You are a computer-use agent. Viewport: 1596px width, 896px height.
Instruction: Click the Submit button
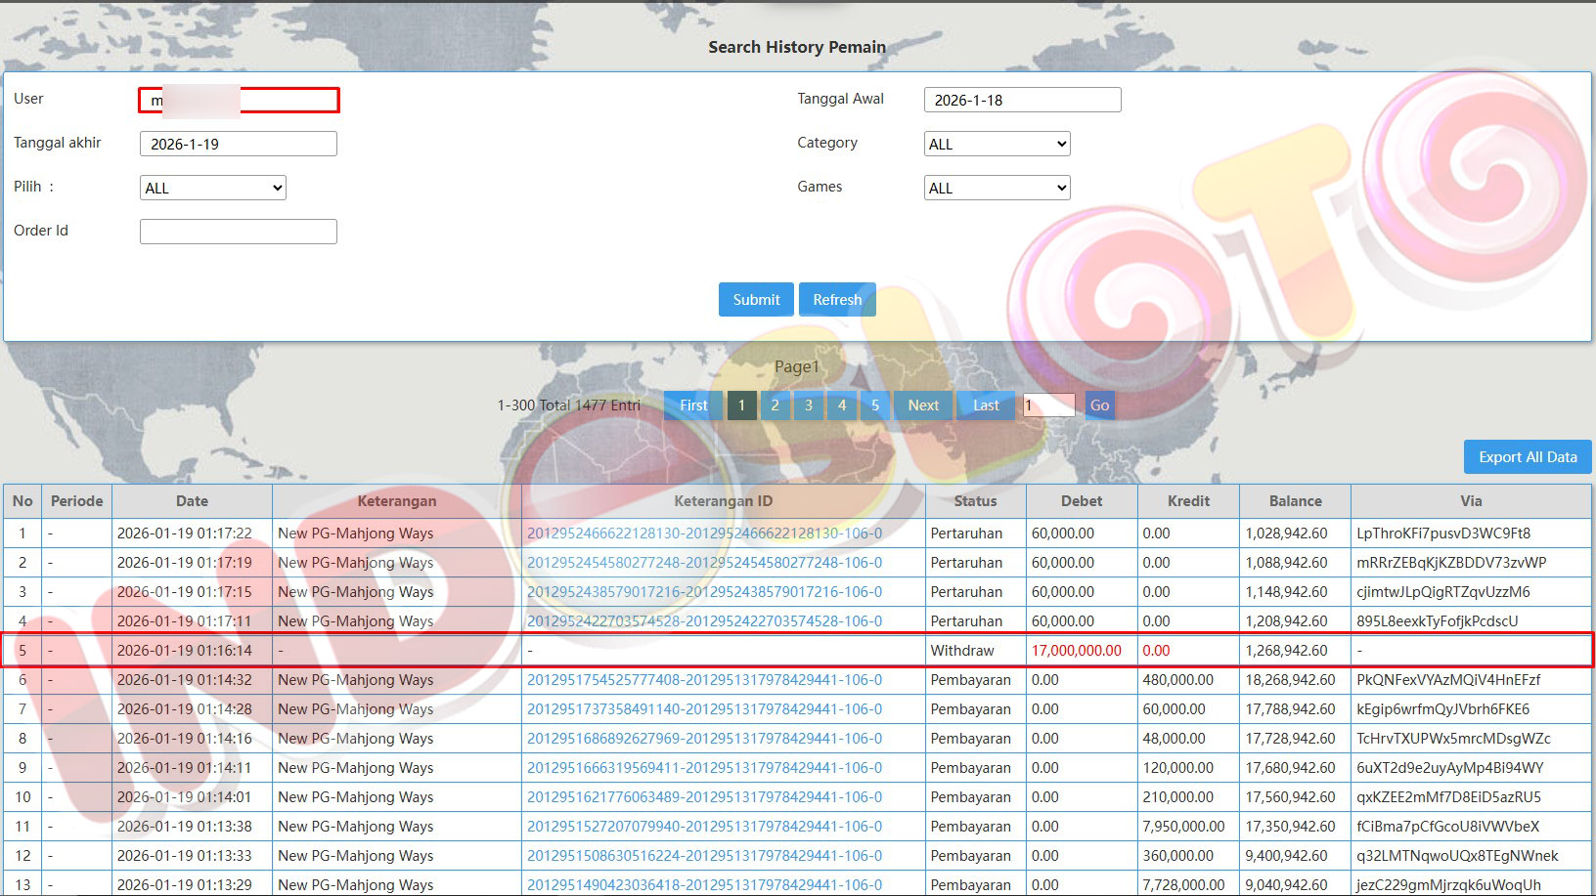tap(755, 300)
